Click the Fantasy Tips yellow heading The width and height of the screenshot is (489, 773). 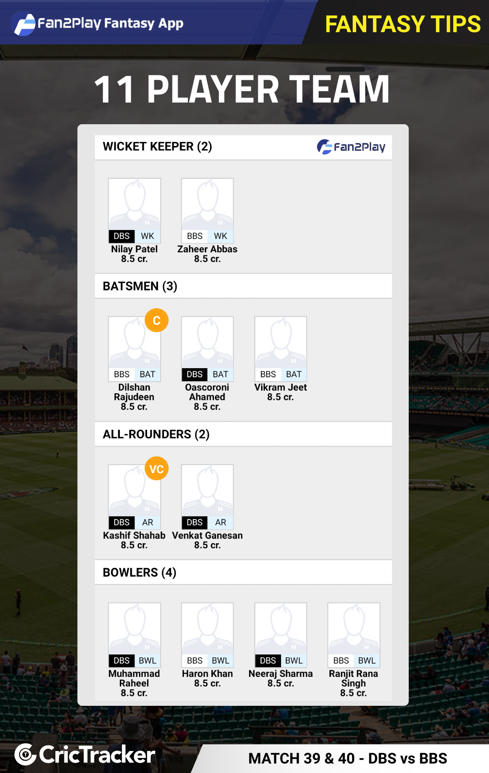pyautogui.click(x=403, y=24)
